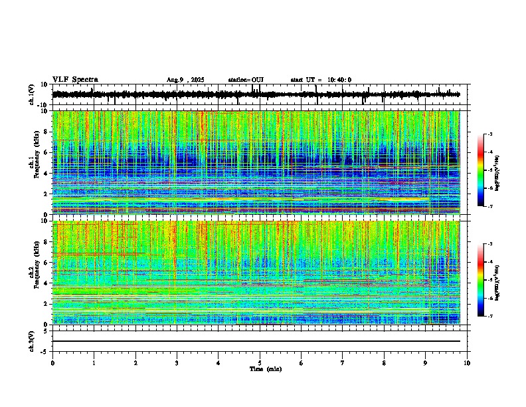Click the flat ch.3 voltage line
This screenshot has width=526, height=407.
point(256,341)
